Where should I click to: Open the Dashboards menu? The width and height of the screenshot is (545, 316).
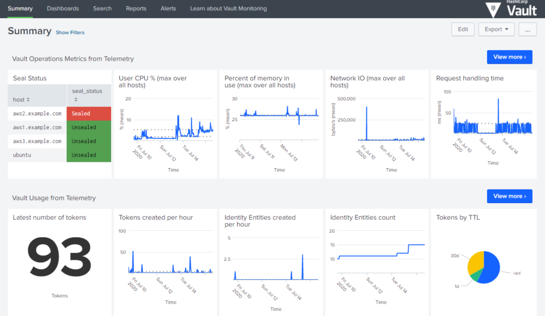[63, 9]
